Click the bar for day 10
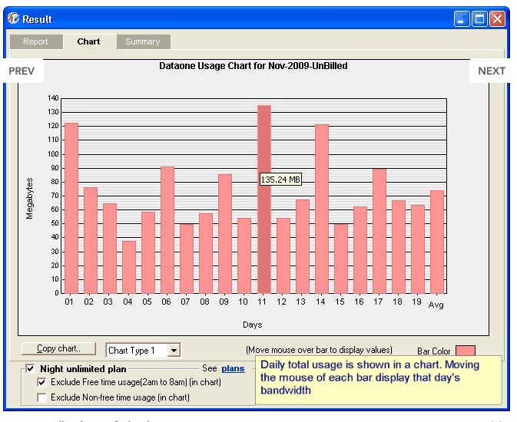Viewport: 517px width, 422px height. pos(244,256)
